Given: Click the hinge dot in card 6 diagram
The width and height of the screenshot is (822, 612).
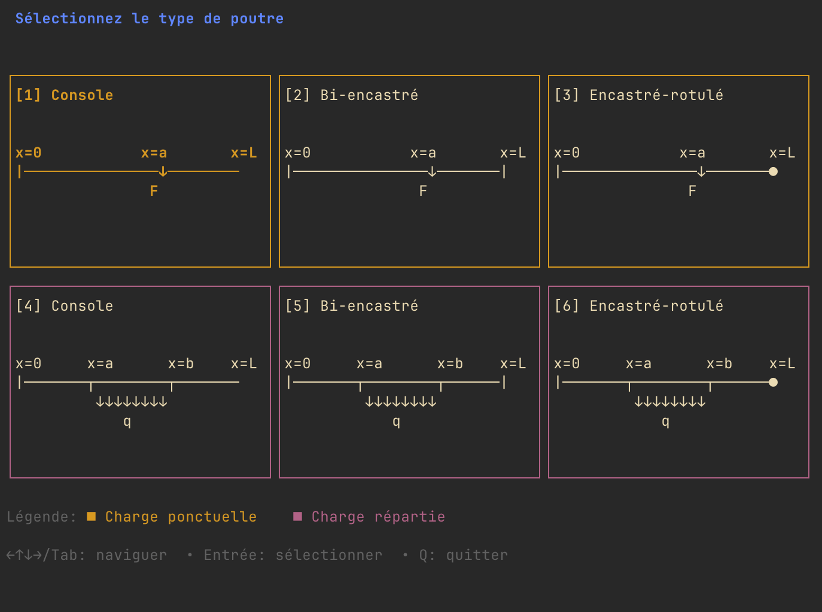Looking at the screenshot, I should coord(773,383).
